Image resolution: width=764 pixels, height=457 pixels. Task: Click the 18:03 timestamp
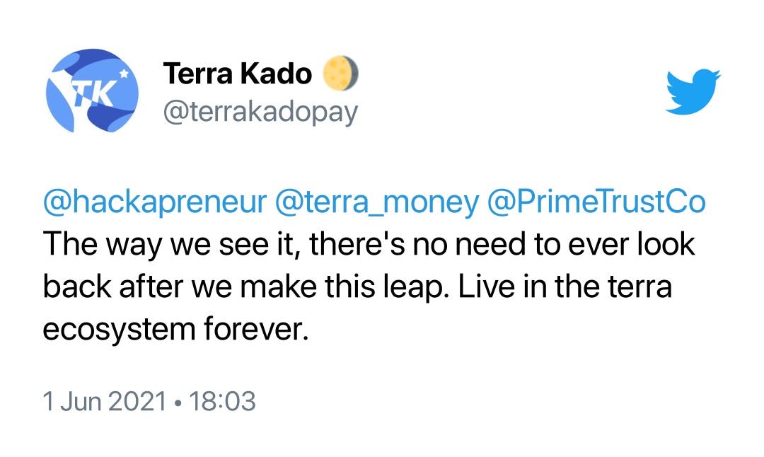coord(222,401)
